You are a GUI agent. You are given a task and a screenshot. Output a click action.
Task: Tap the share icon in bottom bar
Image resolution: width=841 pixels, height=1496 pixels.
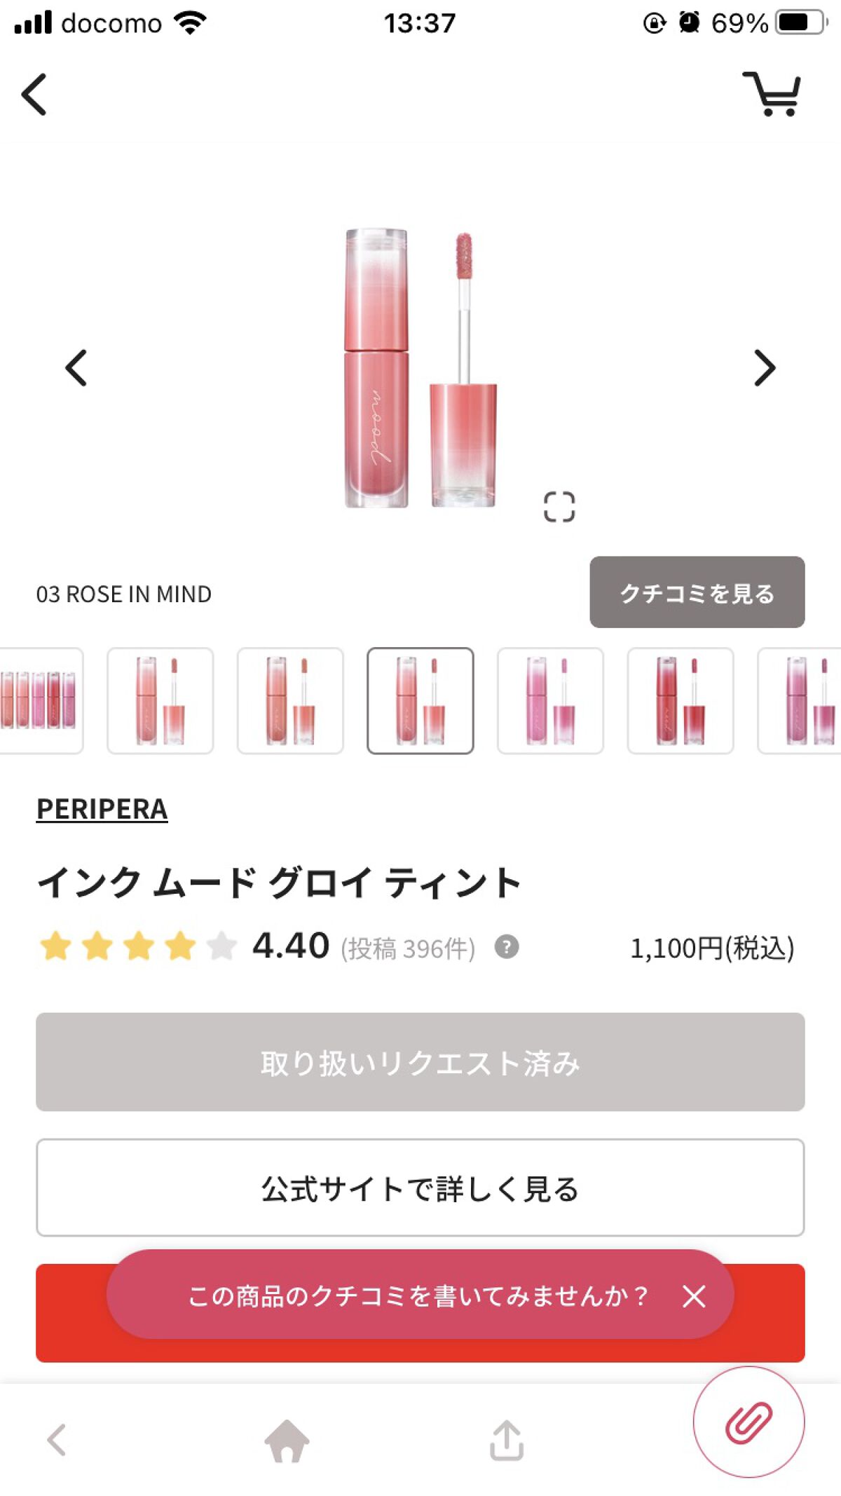[x=506, y=1441]
